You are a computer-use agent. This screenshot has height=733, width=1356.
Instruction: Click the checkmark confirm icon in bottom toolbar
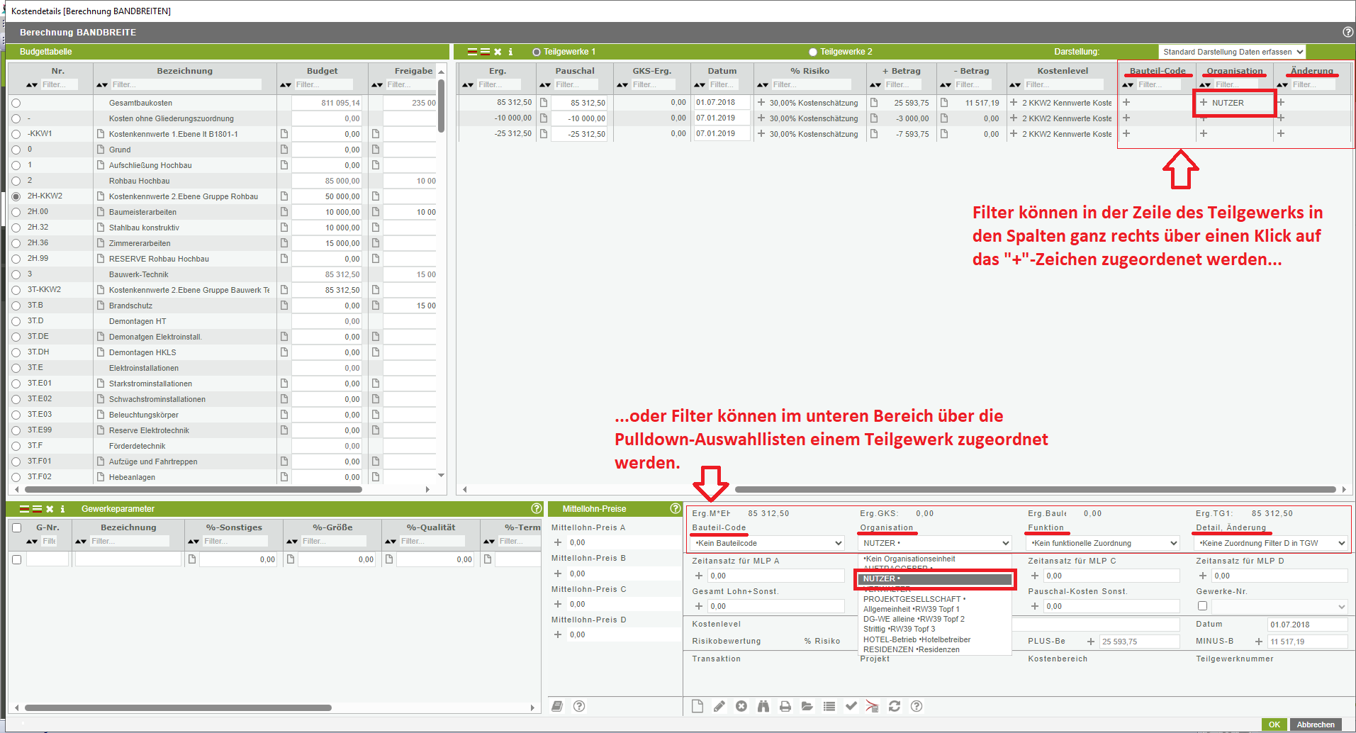851,706
